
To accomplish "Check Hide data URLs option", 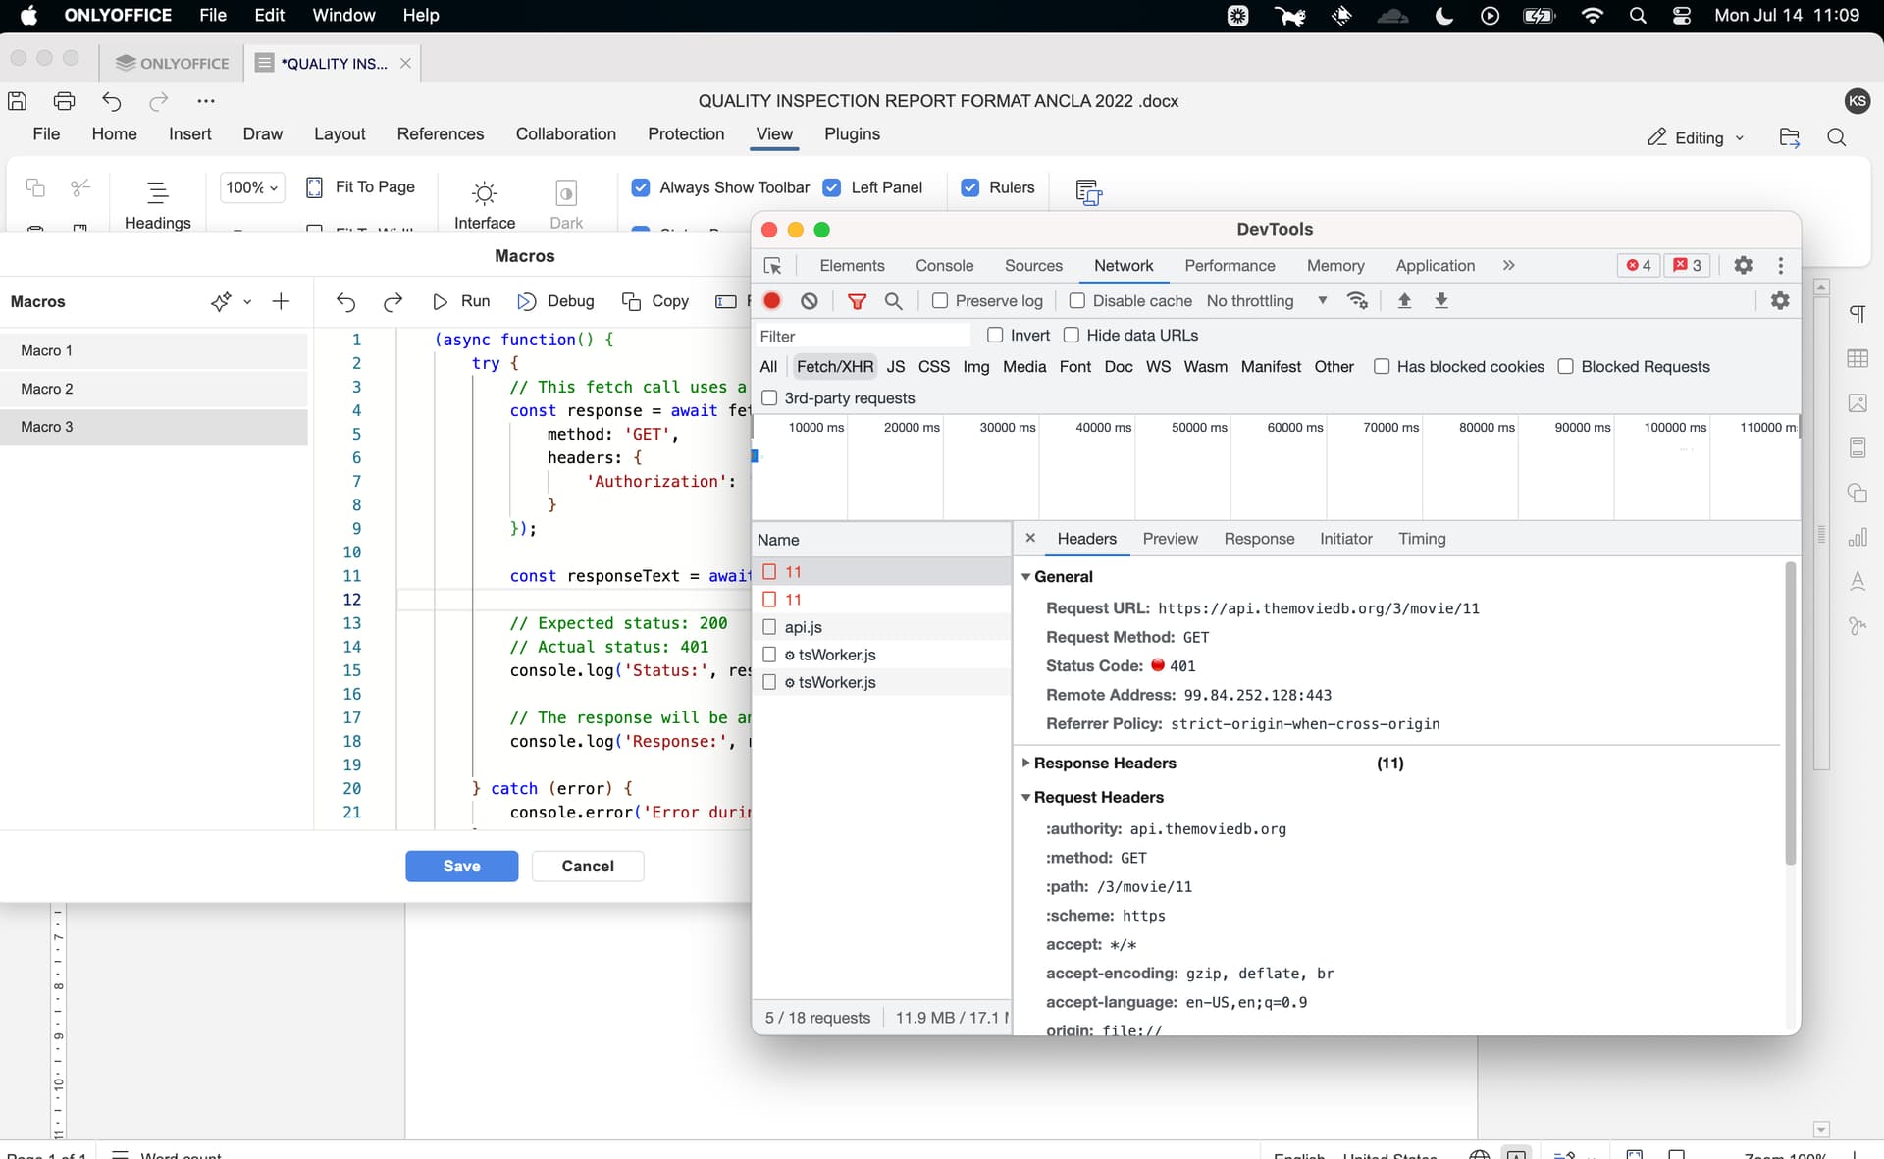I will pos(1072,336).
